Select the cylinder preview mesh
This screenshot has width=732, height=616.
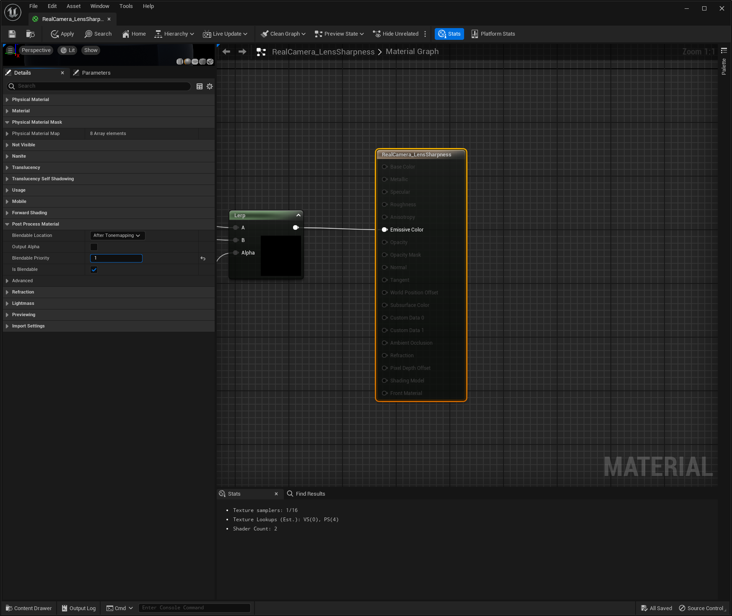[180, 62]
